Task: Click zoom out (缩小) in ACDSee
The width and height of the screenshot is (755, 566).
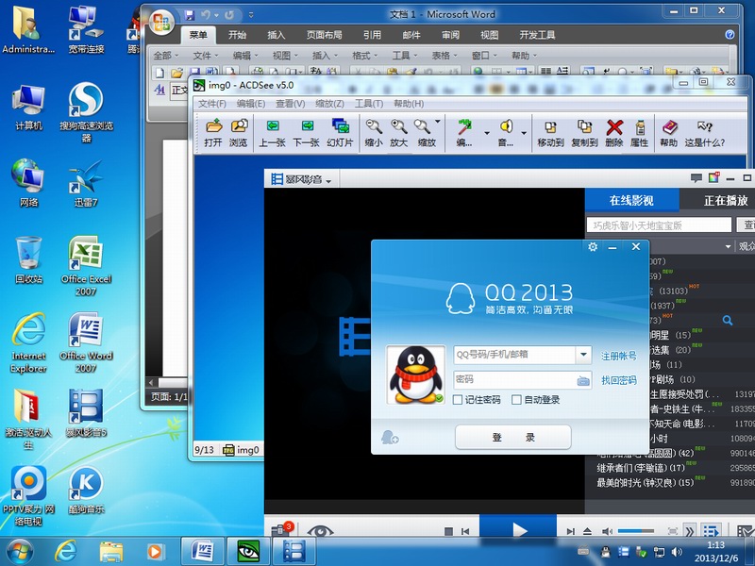Action: 373,132
